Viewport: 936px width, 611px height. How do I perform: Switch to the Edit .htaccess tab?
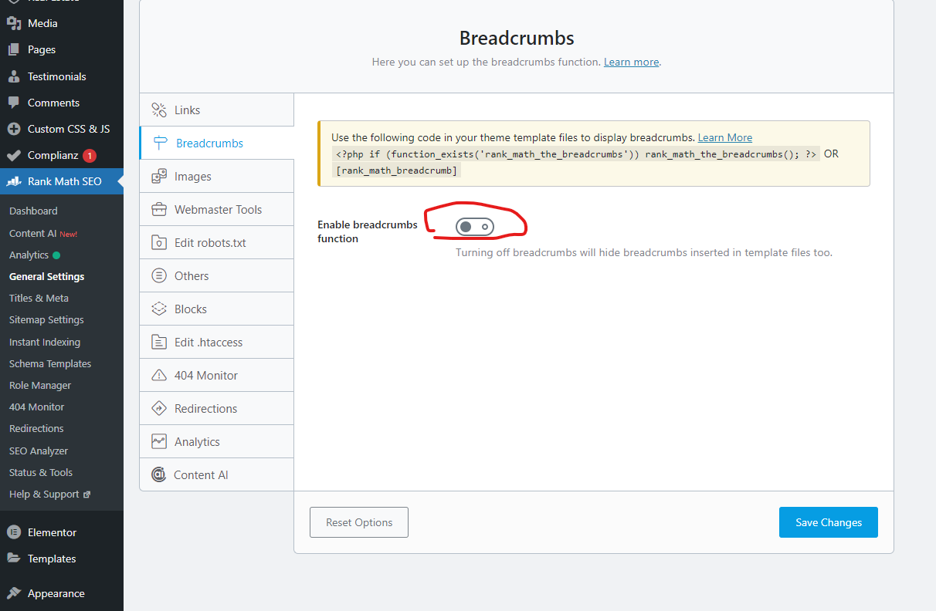(x=209, y=343)
